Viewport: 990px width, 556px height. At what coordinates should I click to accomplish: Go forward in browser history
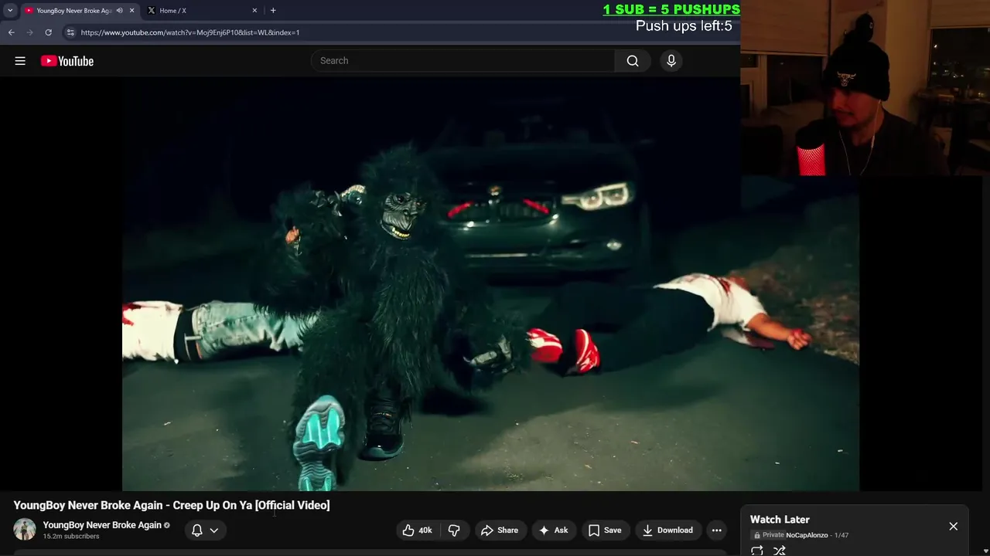point(30,32)
